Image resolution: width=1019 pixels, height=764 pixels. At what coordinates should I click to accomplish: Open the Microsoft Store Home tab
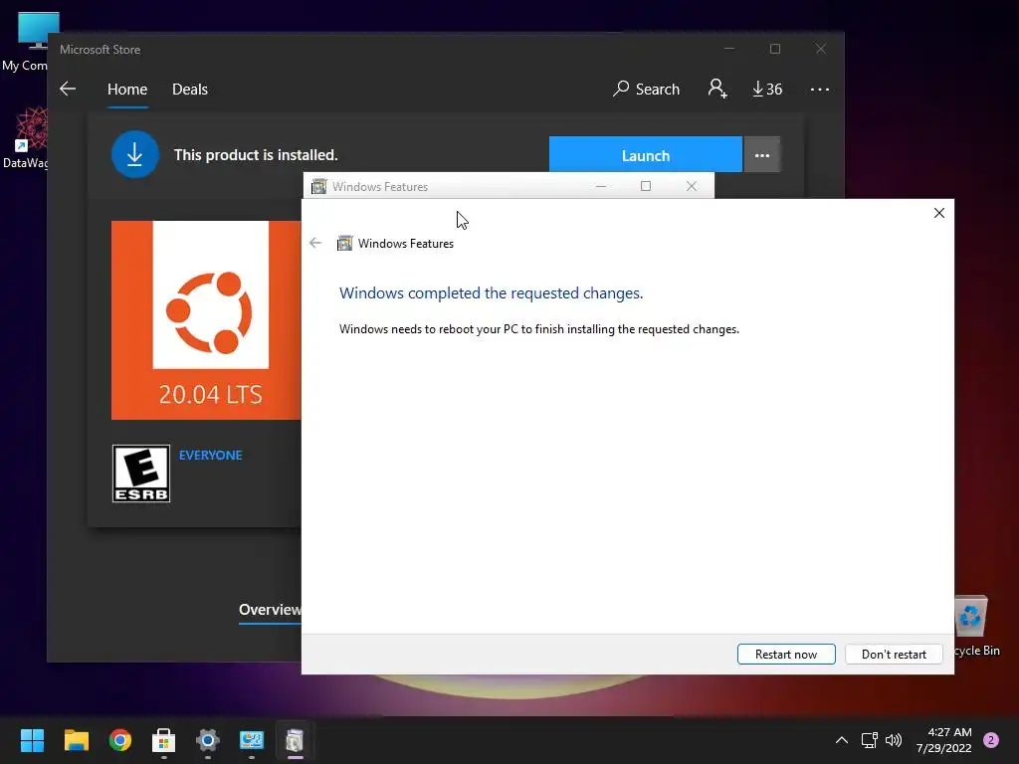127,89
